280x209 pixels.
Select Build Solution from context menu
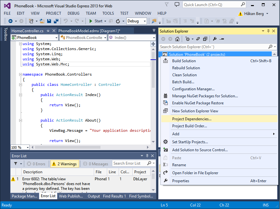(x=219, y=61)
